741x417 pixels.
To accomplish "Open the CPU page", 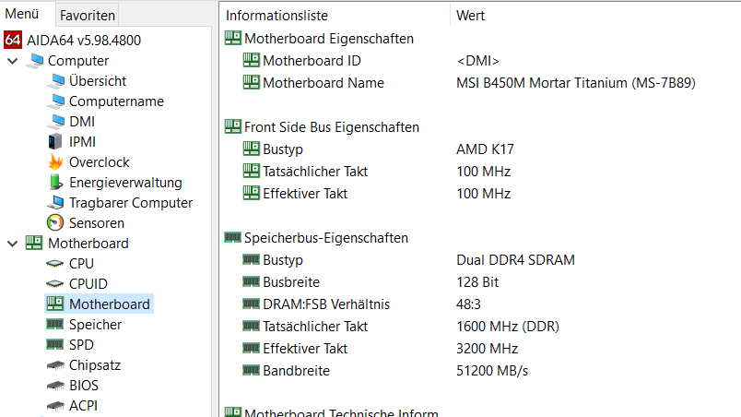I will pyautogui.click(x=81, y=263).
